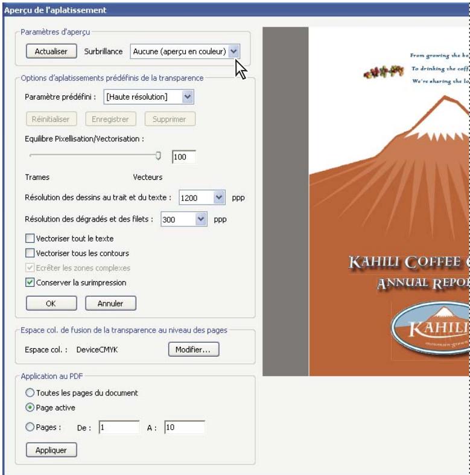Click the balance value field showing 100
This screenshot has height=475, width=470.
point(184,157)
